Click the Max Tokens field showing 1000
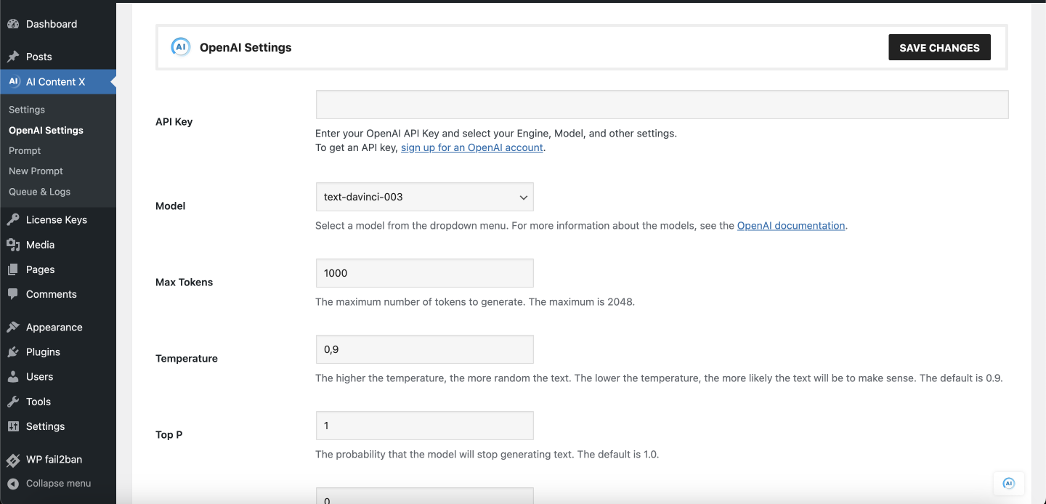This screenshot has height=504, width=1046. click(x=425, y=273)
